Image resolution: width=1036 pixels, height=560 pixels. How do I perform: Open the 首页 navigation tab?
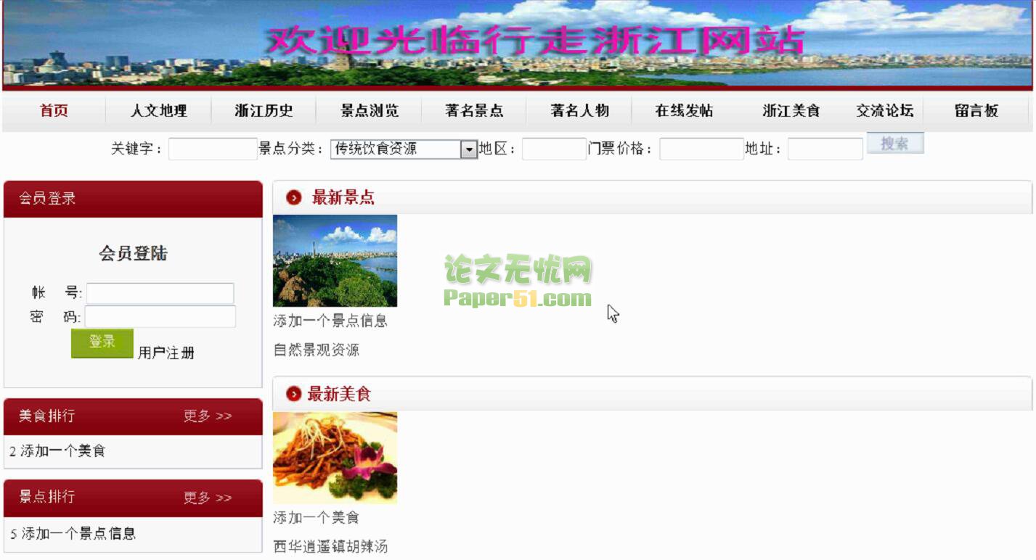click(x=54, y=111)
